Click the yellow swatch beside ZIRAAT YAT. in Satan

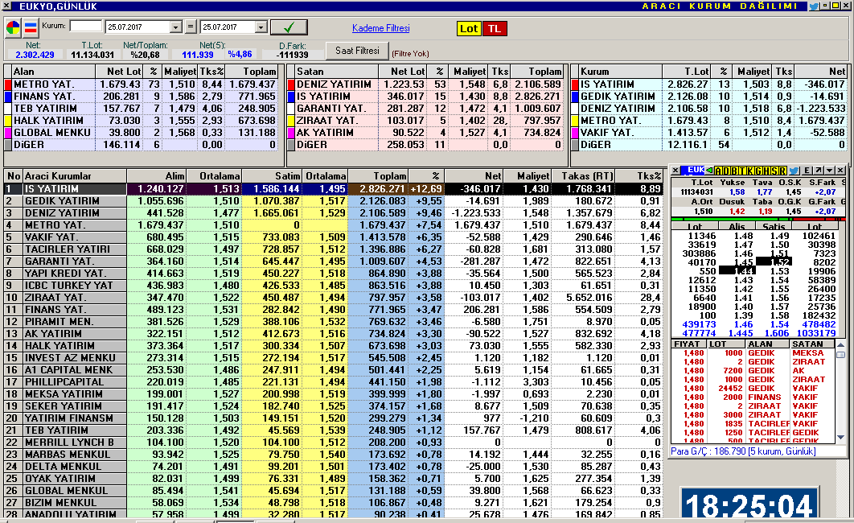[x=291, y=121]
